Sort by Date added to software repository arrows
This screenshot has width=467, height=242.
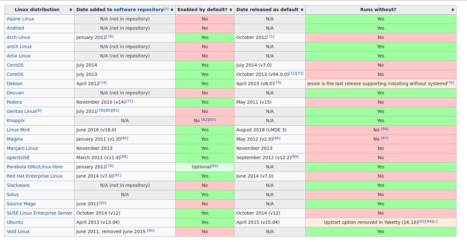pyautogui.click(x=172, y=10)
